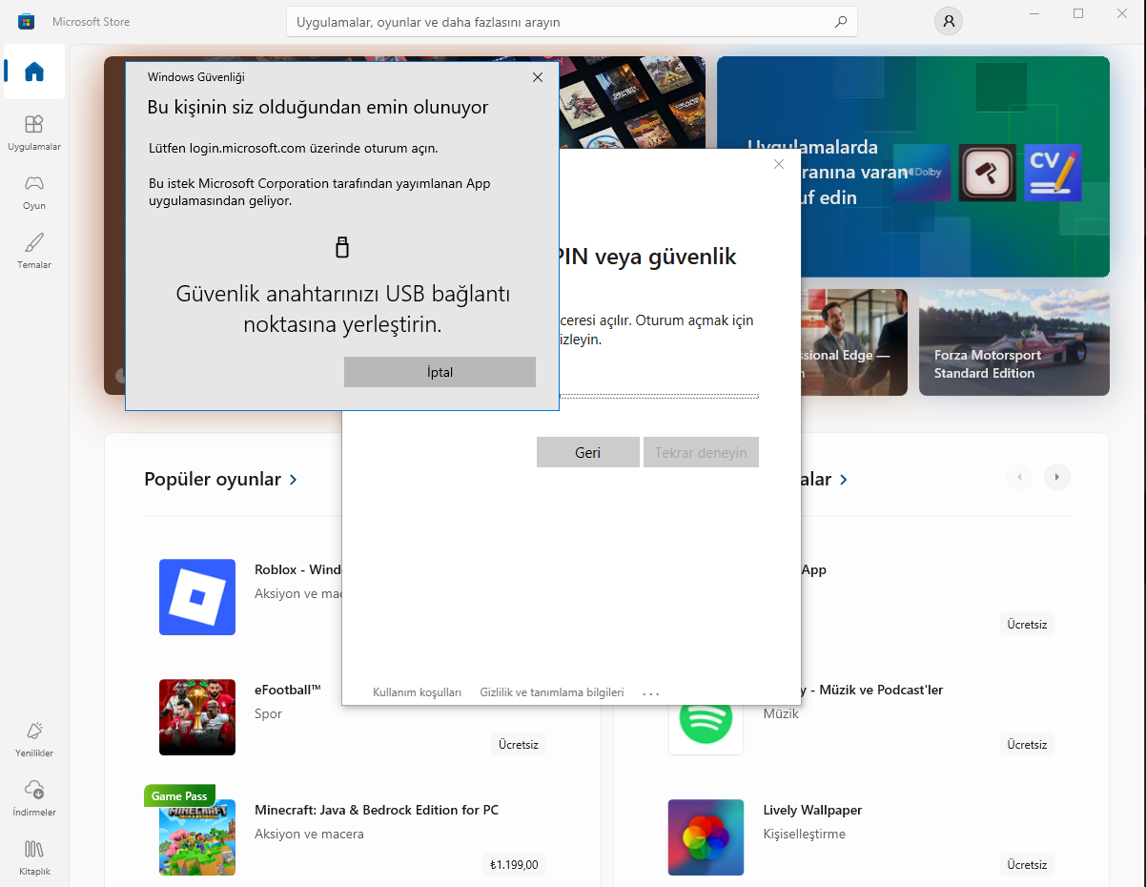Click Ücretsiz button for Lively Wallpaper

pos(1027,864)
